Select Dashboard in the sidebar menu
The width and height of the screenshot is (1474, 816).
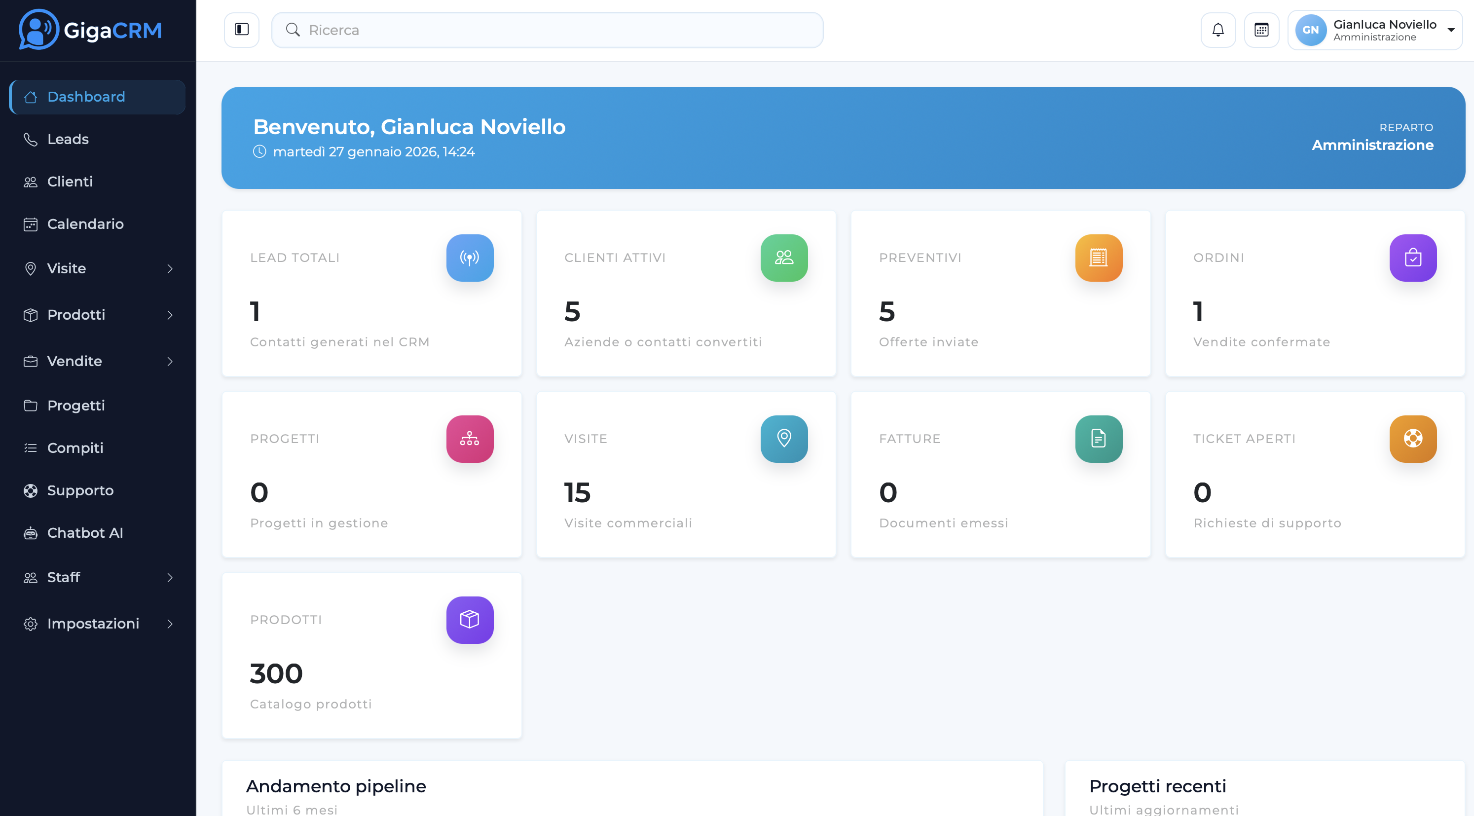pyautogui.click(x=86, y=97)
